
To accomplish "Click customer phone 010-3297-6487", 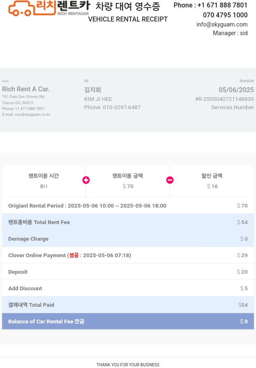I will tap(122, 107).
